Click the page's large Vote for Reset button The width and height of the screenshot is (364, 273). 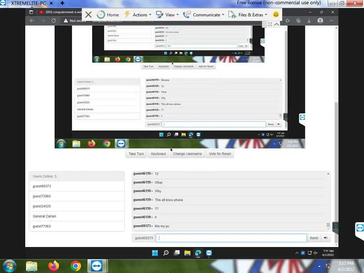[x=220, y=154]
